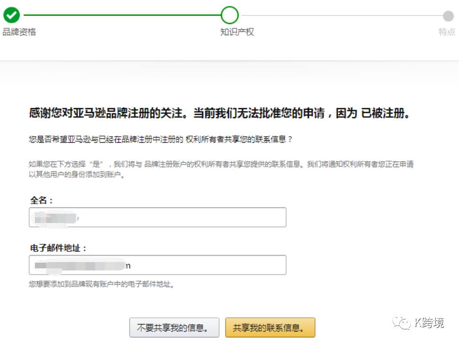This screenshot has width=459, height=343.
Task: Click the green checkmark 品牌资格 step icon
Action: coord(11,15)
